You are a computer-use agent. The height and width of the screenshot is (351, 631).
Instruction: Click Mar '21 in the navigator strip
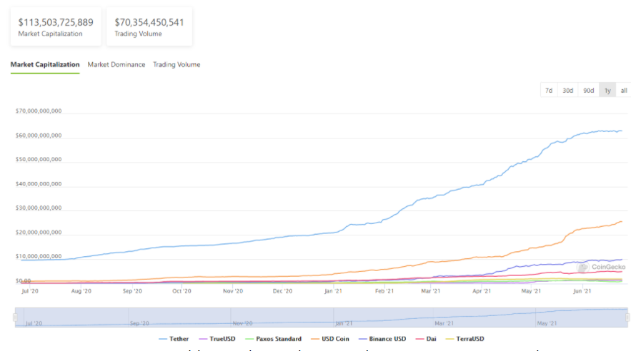[444, 323]
